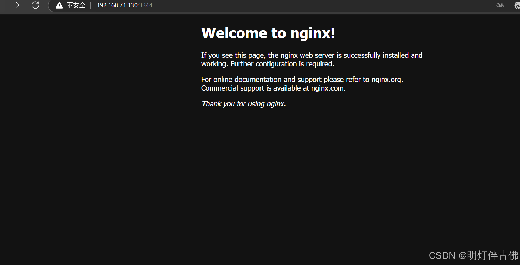Click the text 'Thank you for using nginx.'
520x265 pixels.
click(244, 104)
